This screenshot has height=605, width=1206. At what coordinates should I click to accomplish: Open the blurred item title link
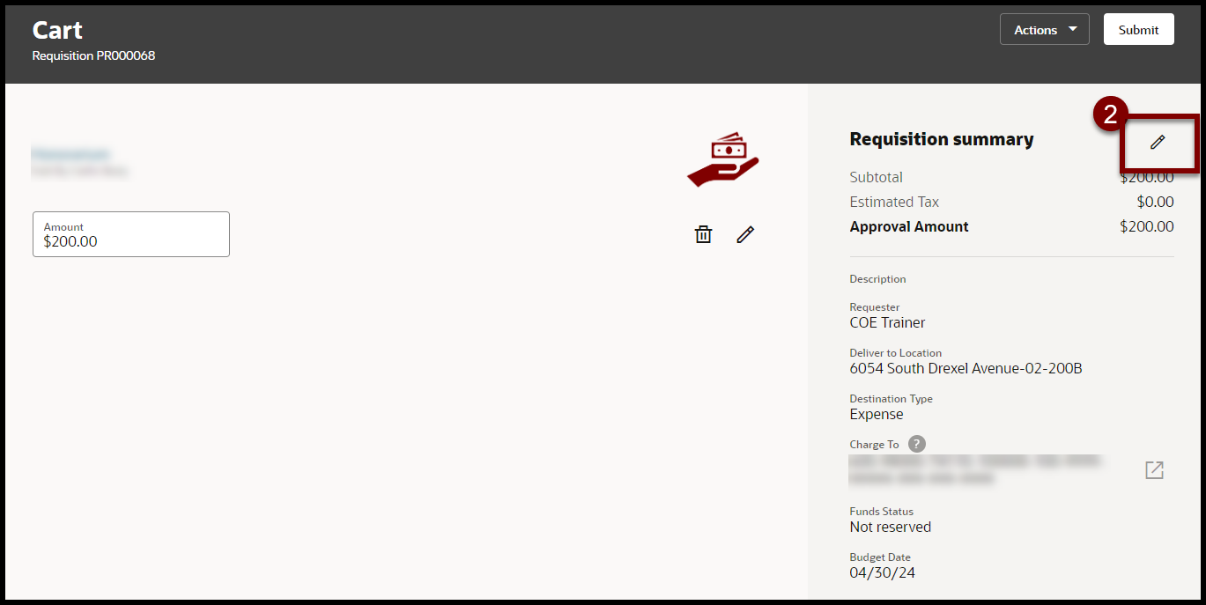coord(70,154)
